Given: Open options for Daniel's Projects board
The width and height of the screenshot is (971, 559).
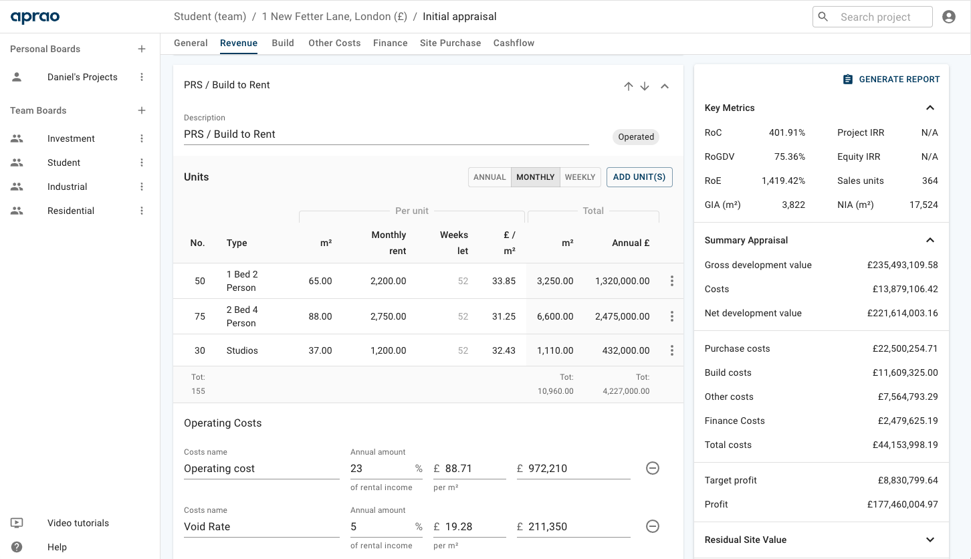Looking at the screenshot, I should click(142, 77).
